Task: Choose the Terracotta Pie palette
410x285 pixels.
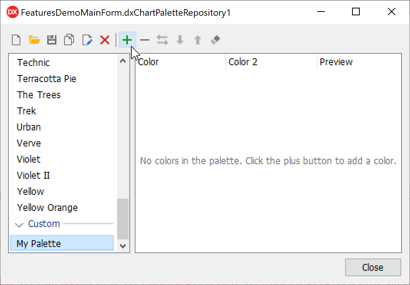Action: [46, 79]
